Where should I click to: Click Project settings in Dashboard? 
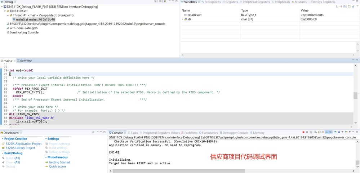tap(58, 143)
